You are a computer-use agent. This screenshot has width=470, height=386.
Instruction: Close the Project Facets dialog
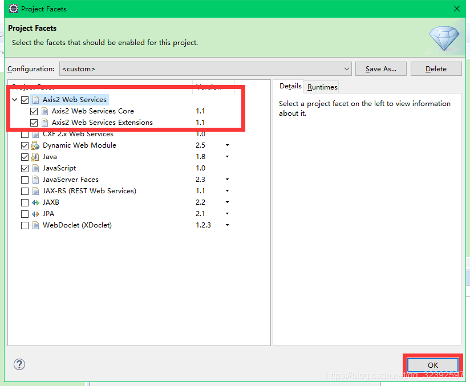(x=457, y=9)
